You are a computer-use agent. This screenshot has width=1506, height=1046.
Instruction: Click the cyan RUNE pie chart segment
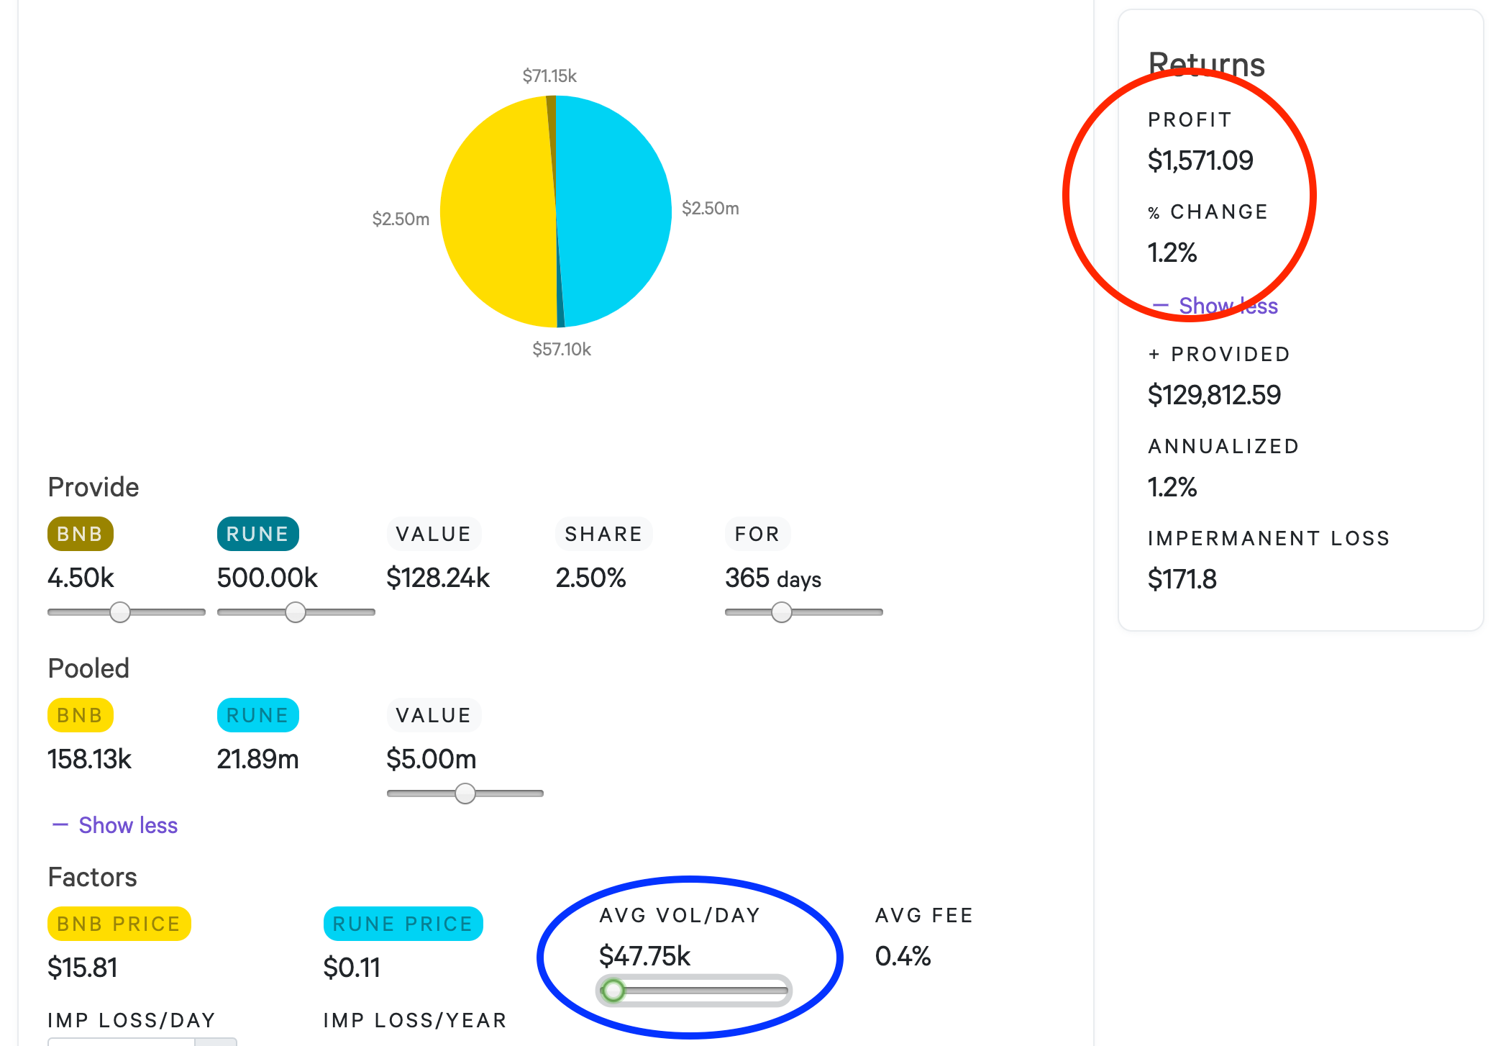click(x=615, y=211)
